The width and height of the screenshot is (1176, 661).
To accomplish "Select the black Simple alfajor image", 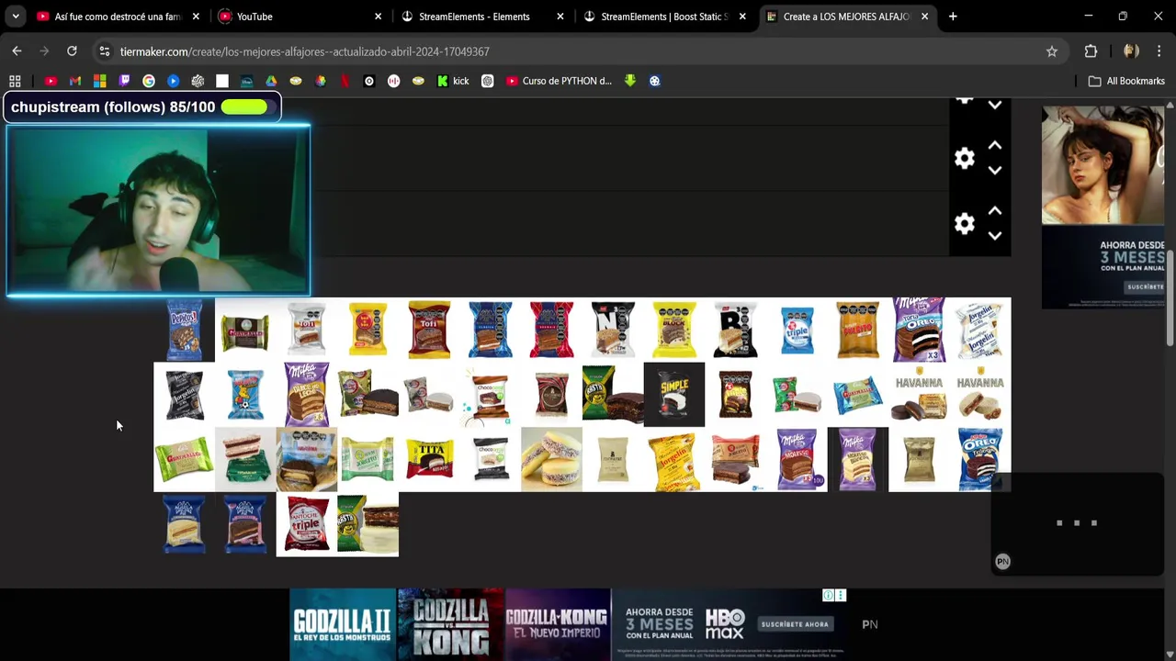I will pyautogui.click(x=674, y=395).
